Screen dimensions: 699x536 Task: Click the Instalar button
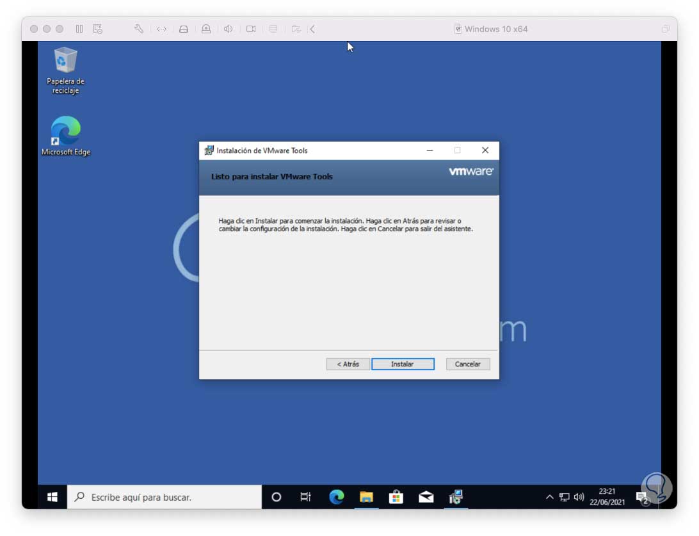click(x=403, y=364)
